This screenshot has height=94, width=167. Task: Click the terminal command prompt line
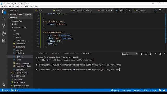click(78, 70)
